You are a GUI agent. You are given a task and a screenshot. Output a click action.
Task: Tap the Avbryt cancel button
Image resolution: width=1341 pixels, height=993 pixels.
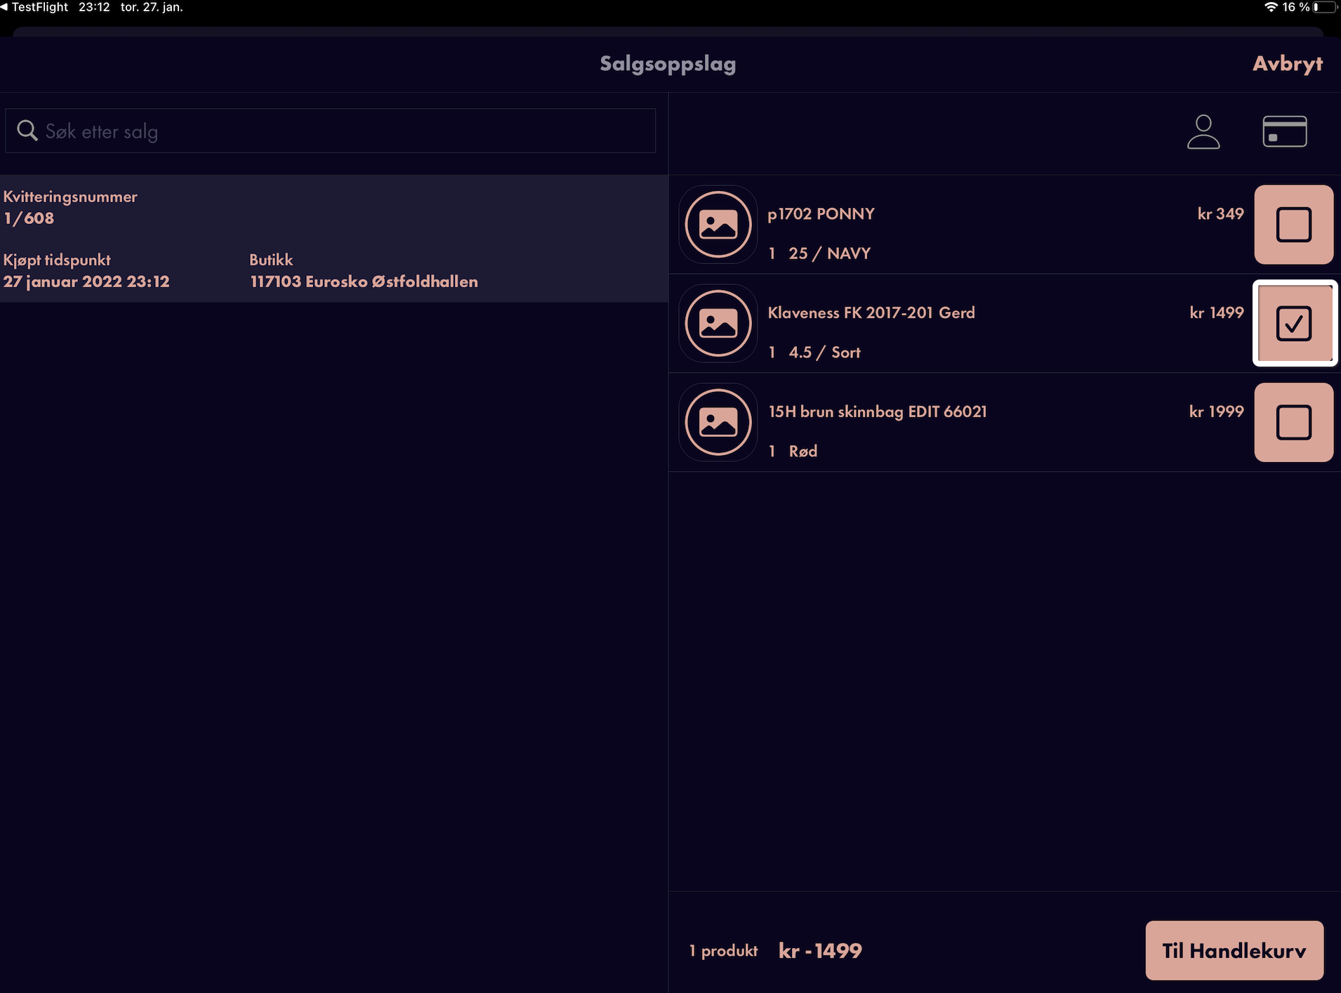[x=1288, y=64]
